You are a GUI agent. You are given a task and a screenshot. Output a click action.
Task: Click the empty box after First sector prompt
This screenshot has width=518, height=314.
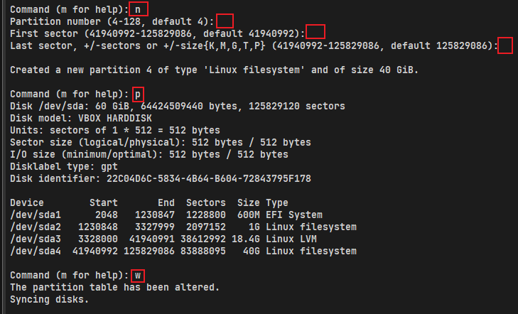(315, 32)
